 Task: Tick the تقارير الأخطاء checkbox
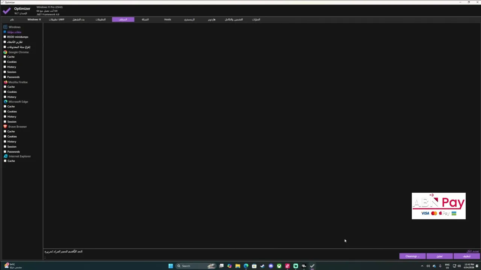coord(5,42)
